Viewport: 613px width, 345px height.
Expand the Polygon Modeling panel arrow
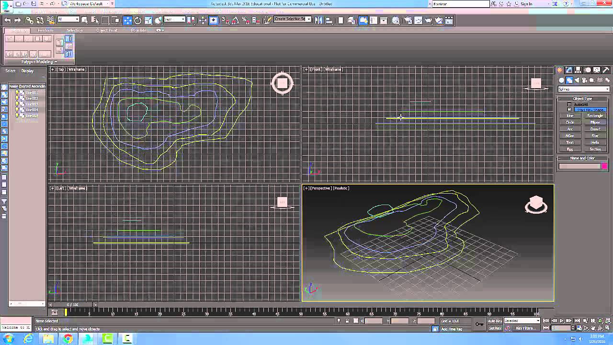(56, 62)
